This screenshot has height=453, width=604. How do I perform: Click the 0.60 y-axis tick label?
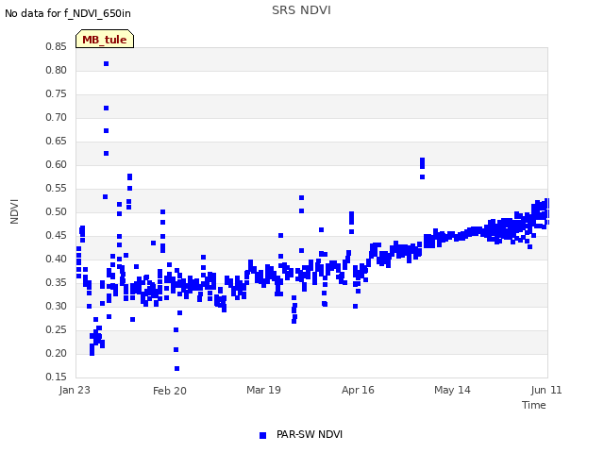(x=56, y=164)
